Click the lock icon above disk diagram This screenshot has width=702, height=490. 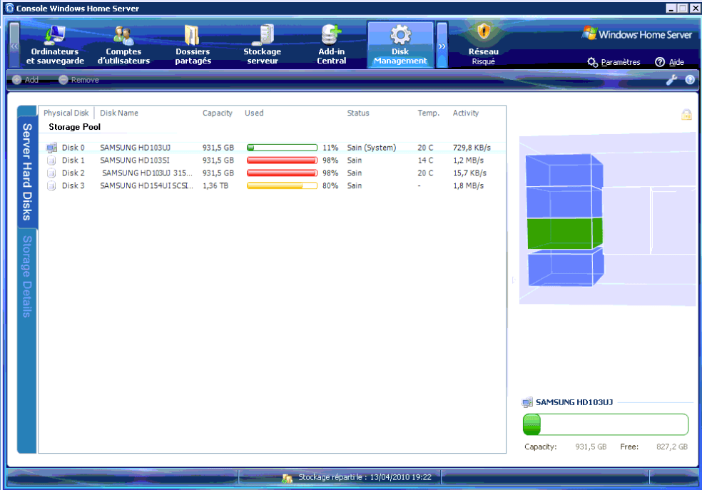pyautogui.click(x=686, y=115)
